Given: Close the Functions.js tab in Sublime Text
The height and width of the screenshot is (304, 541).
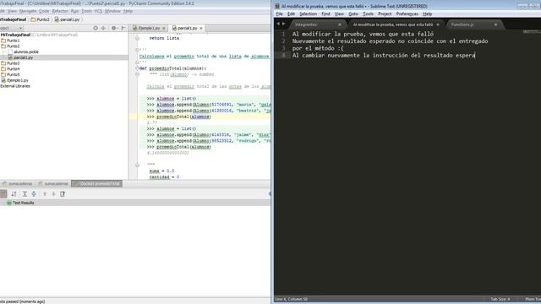Looking at the screenshot, I should click(x=495, y=24).
